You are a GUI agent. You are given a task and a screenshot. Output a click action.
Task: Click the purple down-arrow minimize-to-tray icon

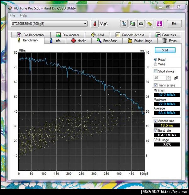click(159, 24)
